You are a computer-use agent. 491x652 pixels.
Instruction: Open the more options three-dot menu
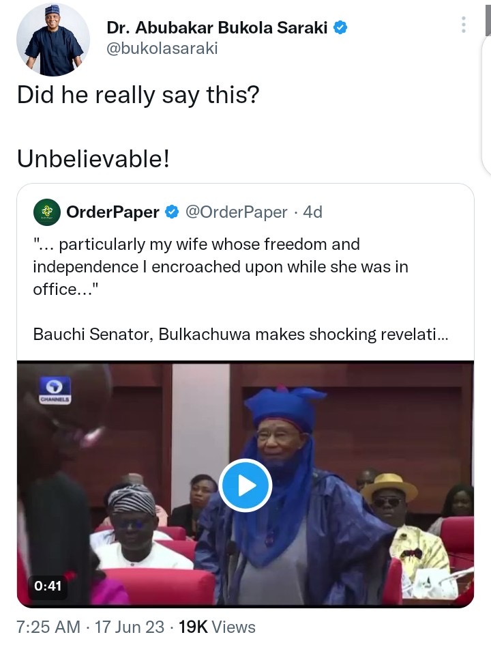[464, 26]
